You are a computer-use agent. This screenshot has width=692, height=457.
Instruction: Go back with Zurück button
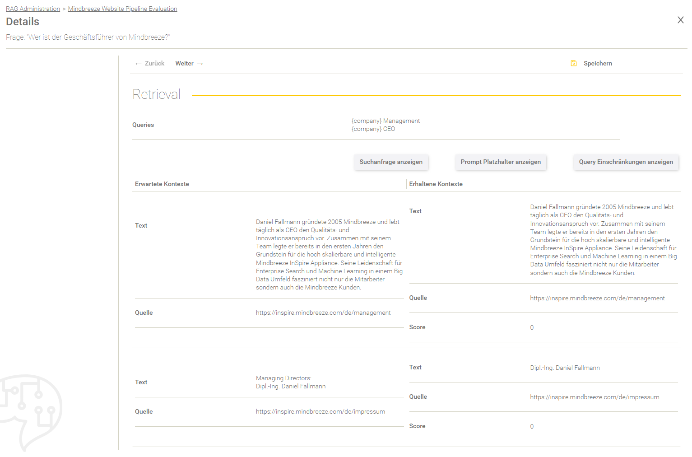150,64
